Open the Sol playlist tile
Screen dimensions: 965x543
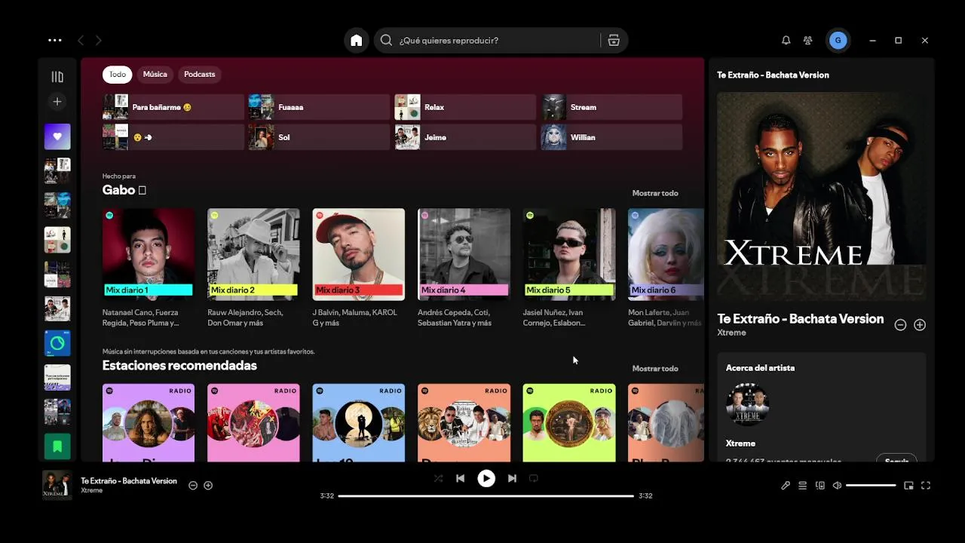click(x=319, y=137)
